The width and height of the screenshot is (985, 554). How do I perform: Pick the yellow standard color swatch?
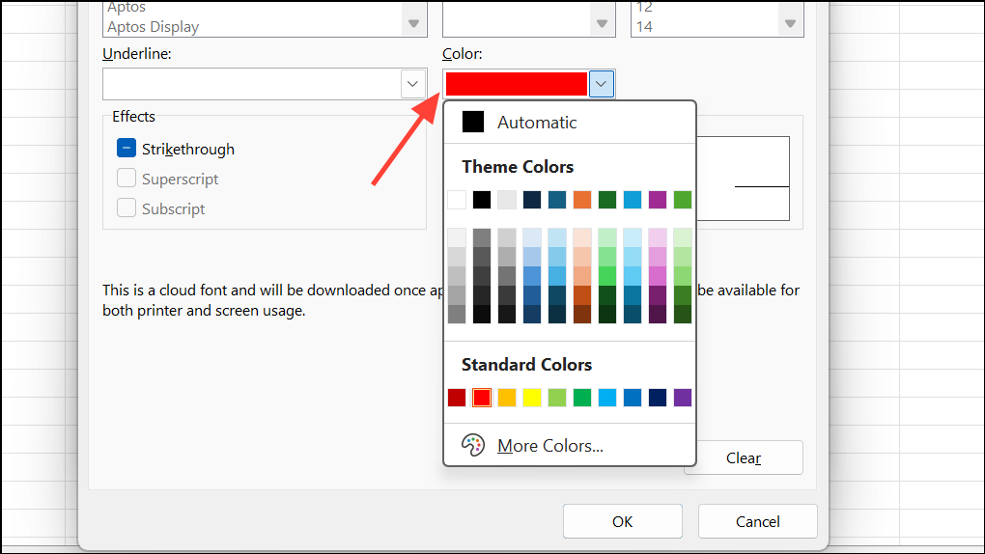coord(532,398)
